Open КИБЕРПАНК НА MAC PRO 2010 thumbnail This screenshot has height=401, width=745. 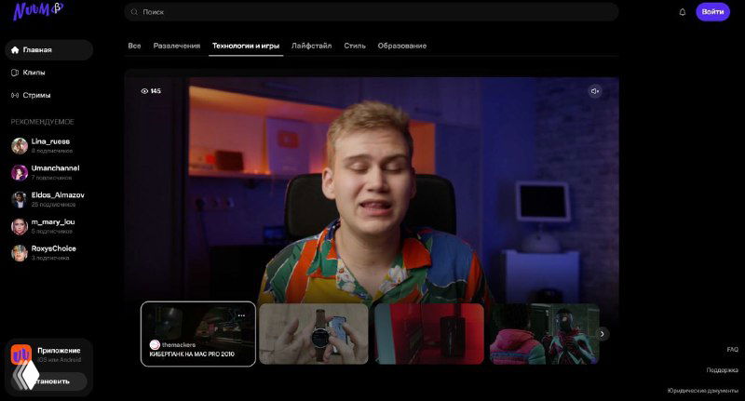pos(198,334)
